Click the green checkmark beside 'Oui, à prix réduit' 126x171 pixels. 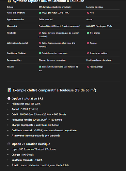pyautogui.click(x=40, y=13)
